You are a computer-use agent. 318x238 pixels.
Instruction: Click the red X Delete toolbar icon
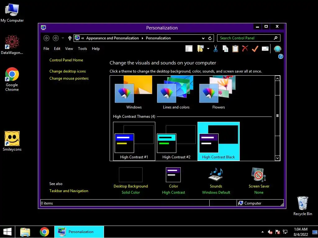(x=245, y=49)
